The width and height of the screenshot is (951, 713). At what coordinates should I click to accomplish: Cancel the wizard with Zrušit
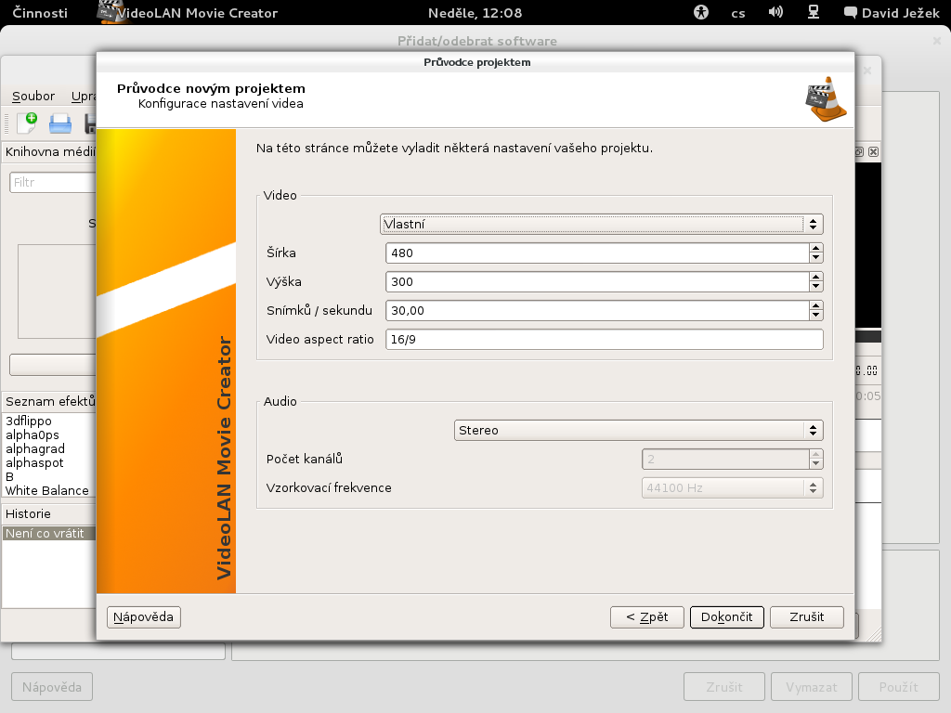[x=807, y=617]
